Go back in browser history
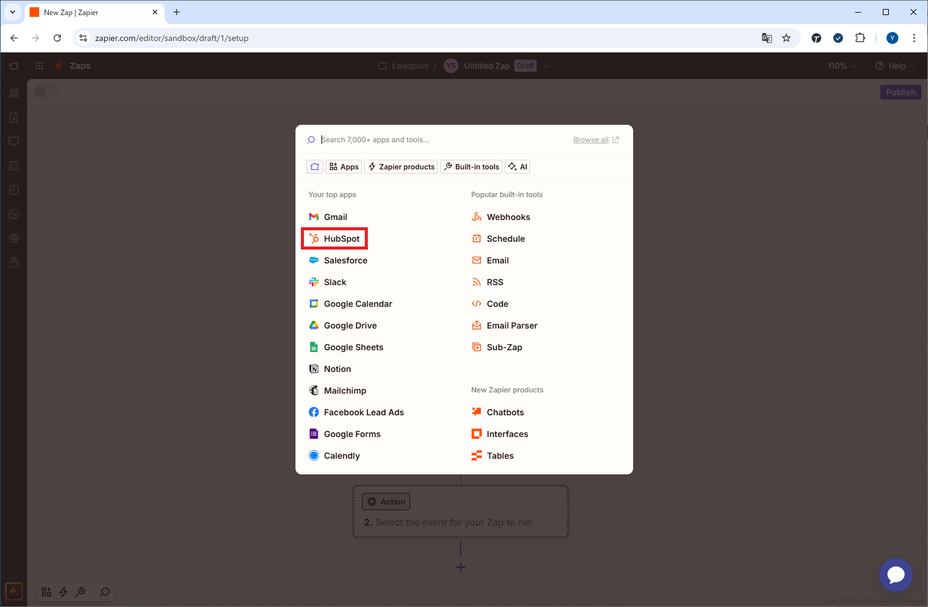 (x=14, y=38)
